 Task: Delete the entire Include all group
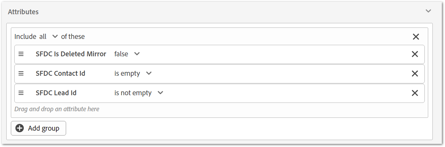coord(416,36)
